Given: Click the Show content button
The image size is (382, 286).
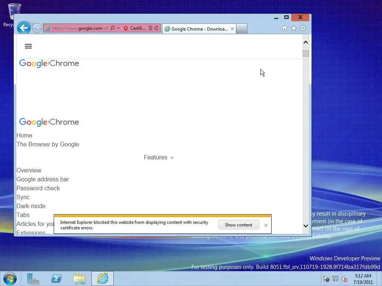Looking at the screenshot, I should coord(238,225).
